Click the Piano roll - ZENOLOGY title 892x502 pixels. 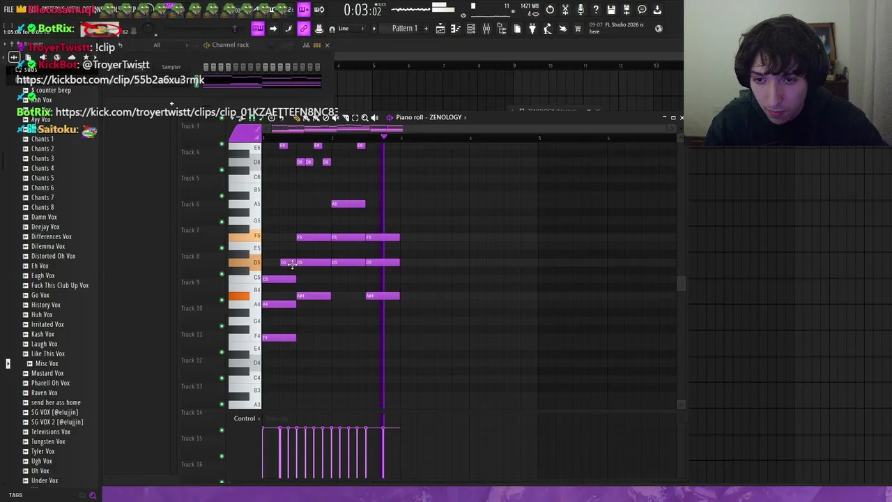(429, 117)
